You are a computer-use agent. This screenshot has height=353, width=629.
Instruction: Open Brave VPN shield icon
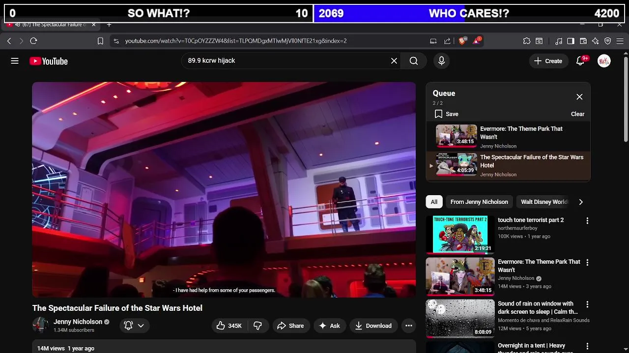click(x=608, y=41)
